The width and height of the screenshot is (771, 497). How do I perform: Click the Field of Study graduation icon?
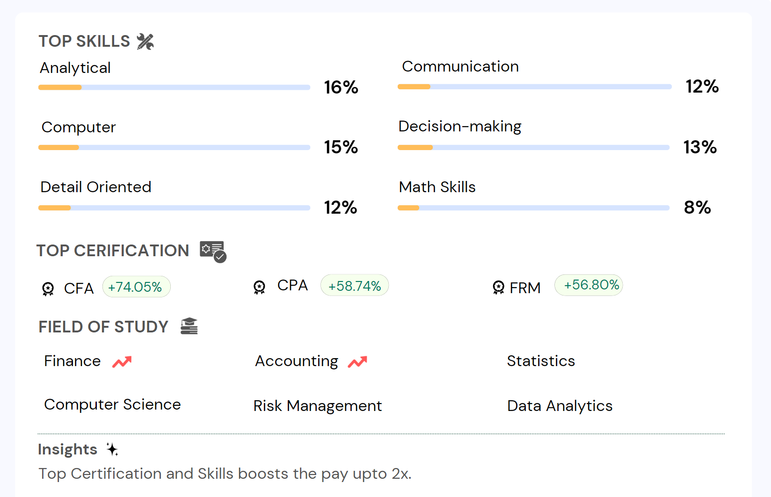(189, 326)
